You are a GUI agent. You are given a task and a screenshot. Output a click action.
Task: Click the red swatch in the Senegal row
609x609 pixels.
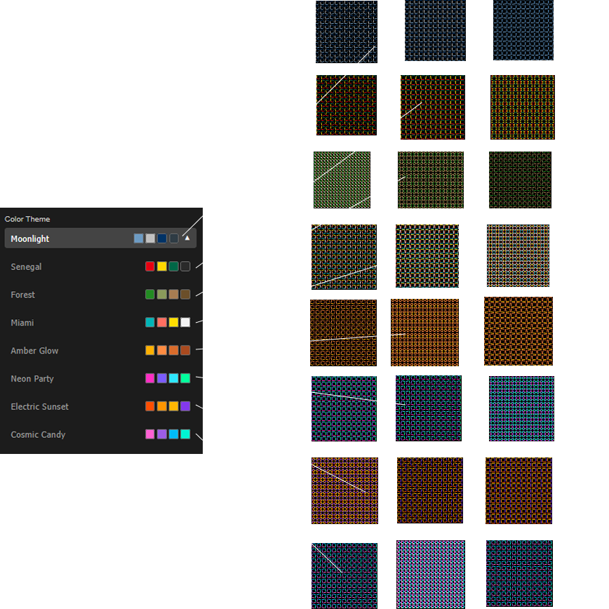coord(149,267)
